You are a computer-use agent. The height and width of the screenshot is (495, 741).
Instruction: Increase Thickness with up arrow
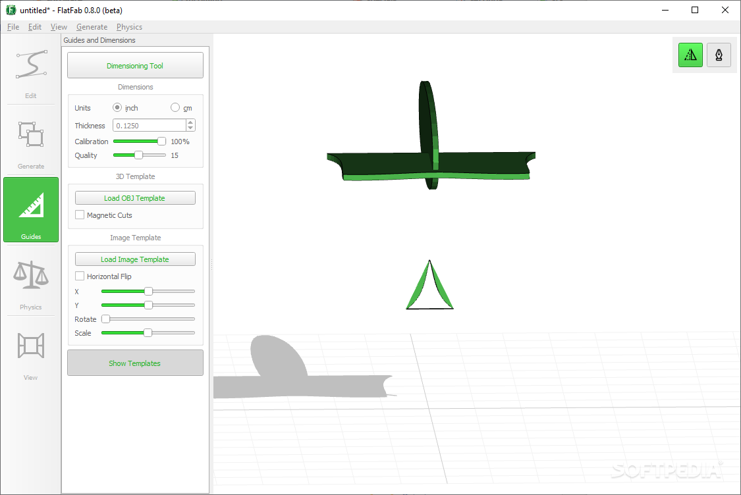point(190,122)
